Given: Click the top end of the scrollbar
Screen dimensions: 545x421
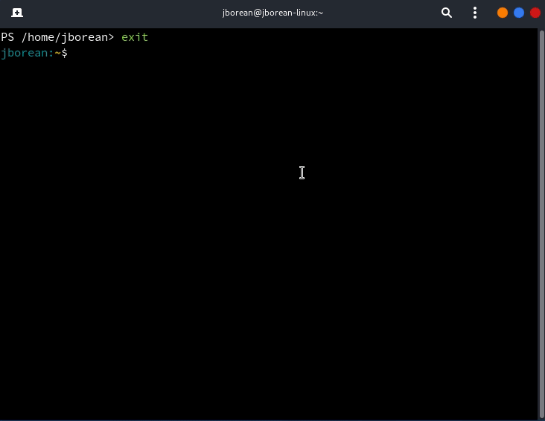Looking at the screenshot, I should [x=541, y=34].
